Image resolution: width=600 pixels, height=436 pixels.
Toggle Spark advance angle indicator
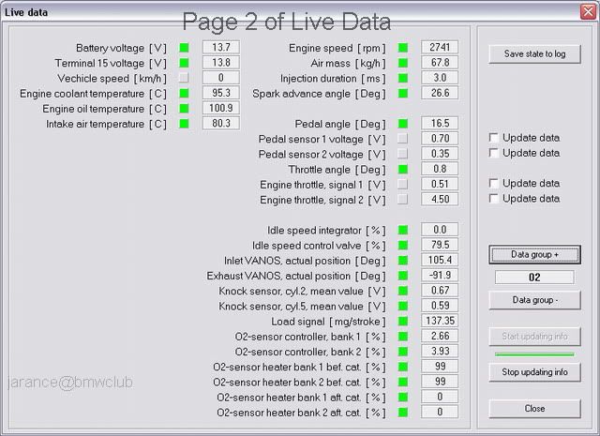pos(403,93)
